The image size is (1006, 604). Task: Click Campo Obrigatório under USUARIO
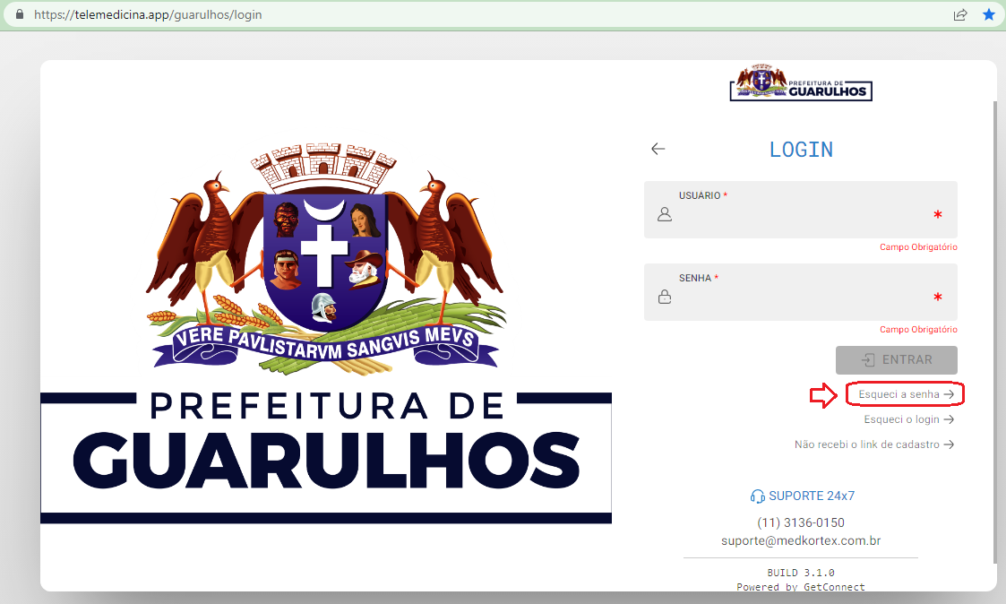[918, 247]
